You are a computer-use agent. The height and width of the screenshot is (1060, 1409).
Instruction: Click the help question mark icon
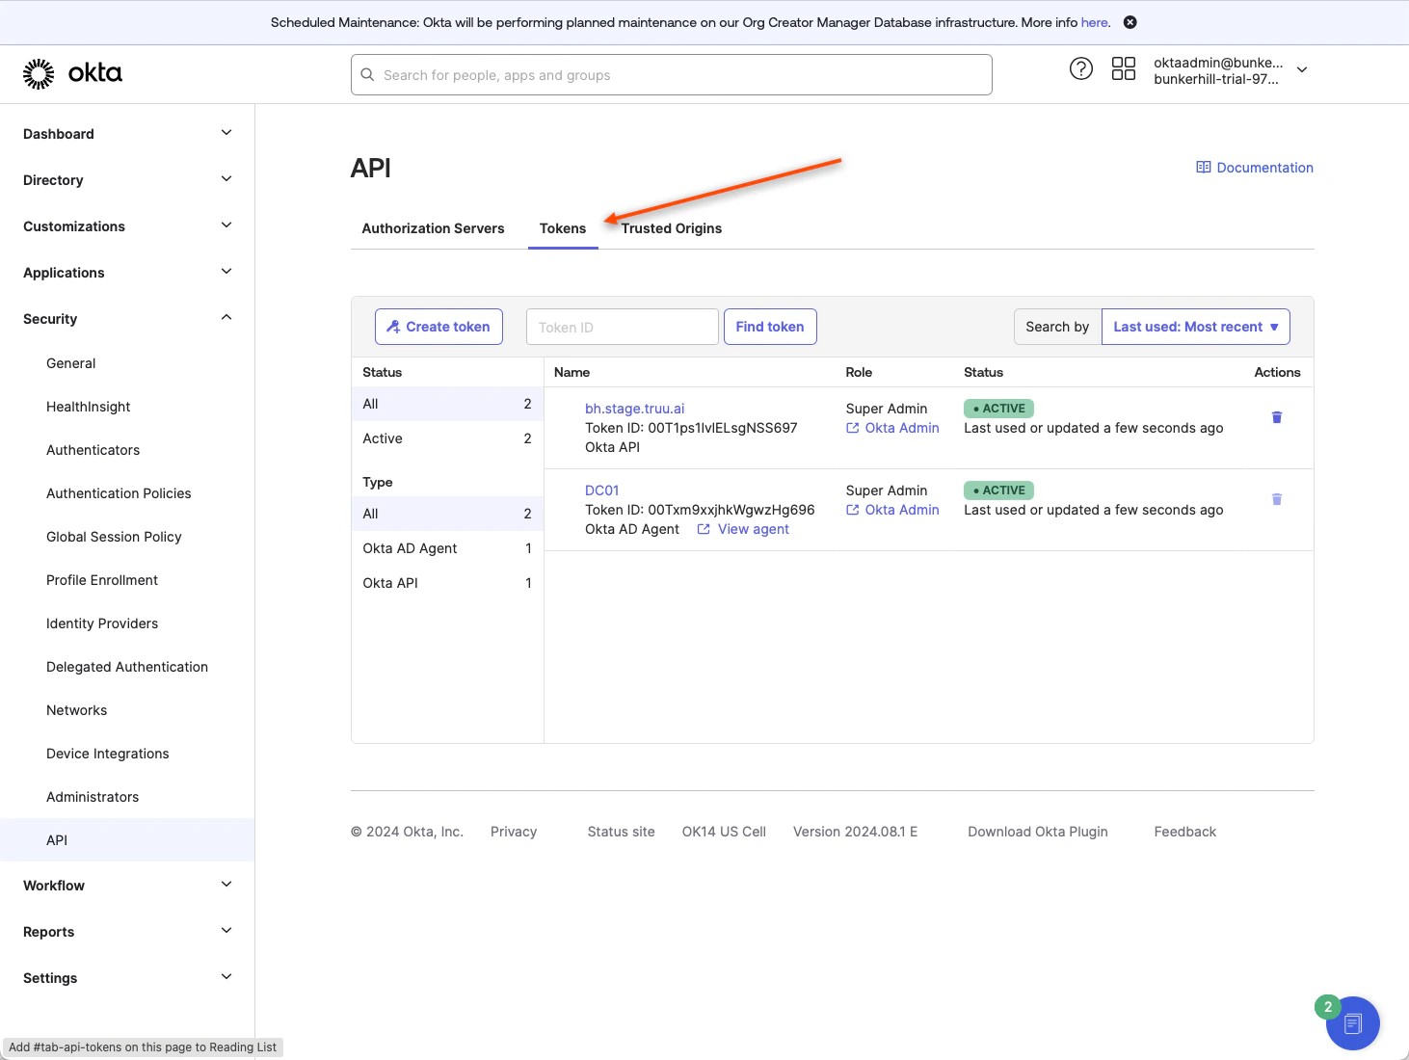coord(1081,68)
